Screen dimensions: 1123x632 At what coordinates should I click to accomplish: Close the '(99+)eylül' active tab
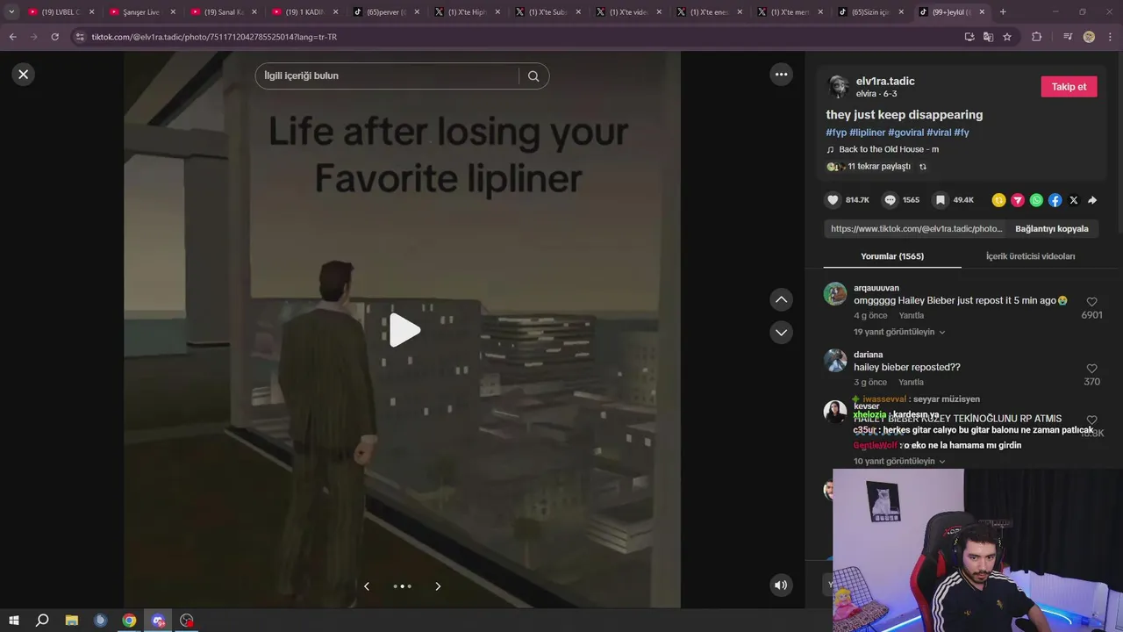pyautogui.click(x=982, y=12)
